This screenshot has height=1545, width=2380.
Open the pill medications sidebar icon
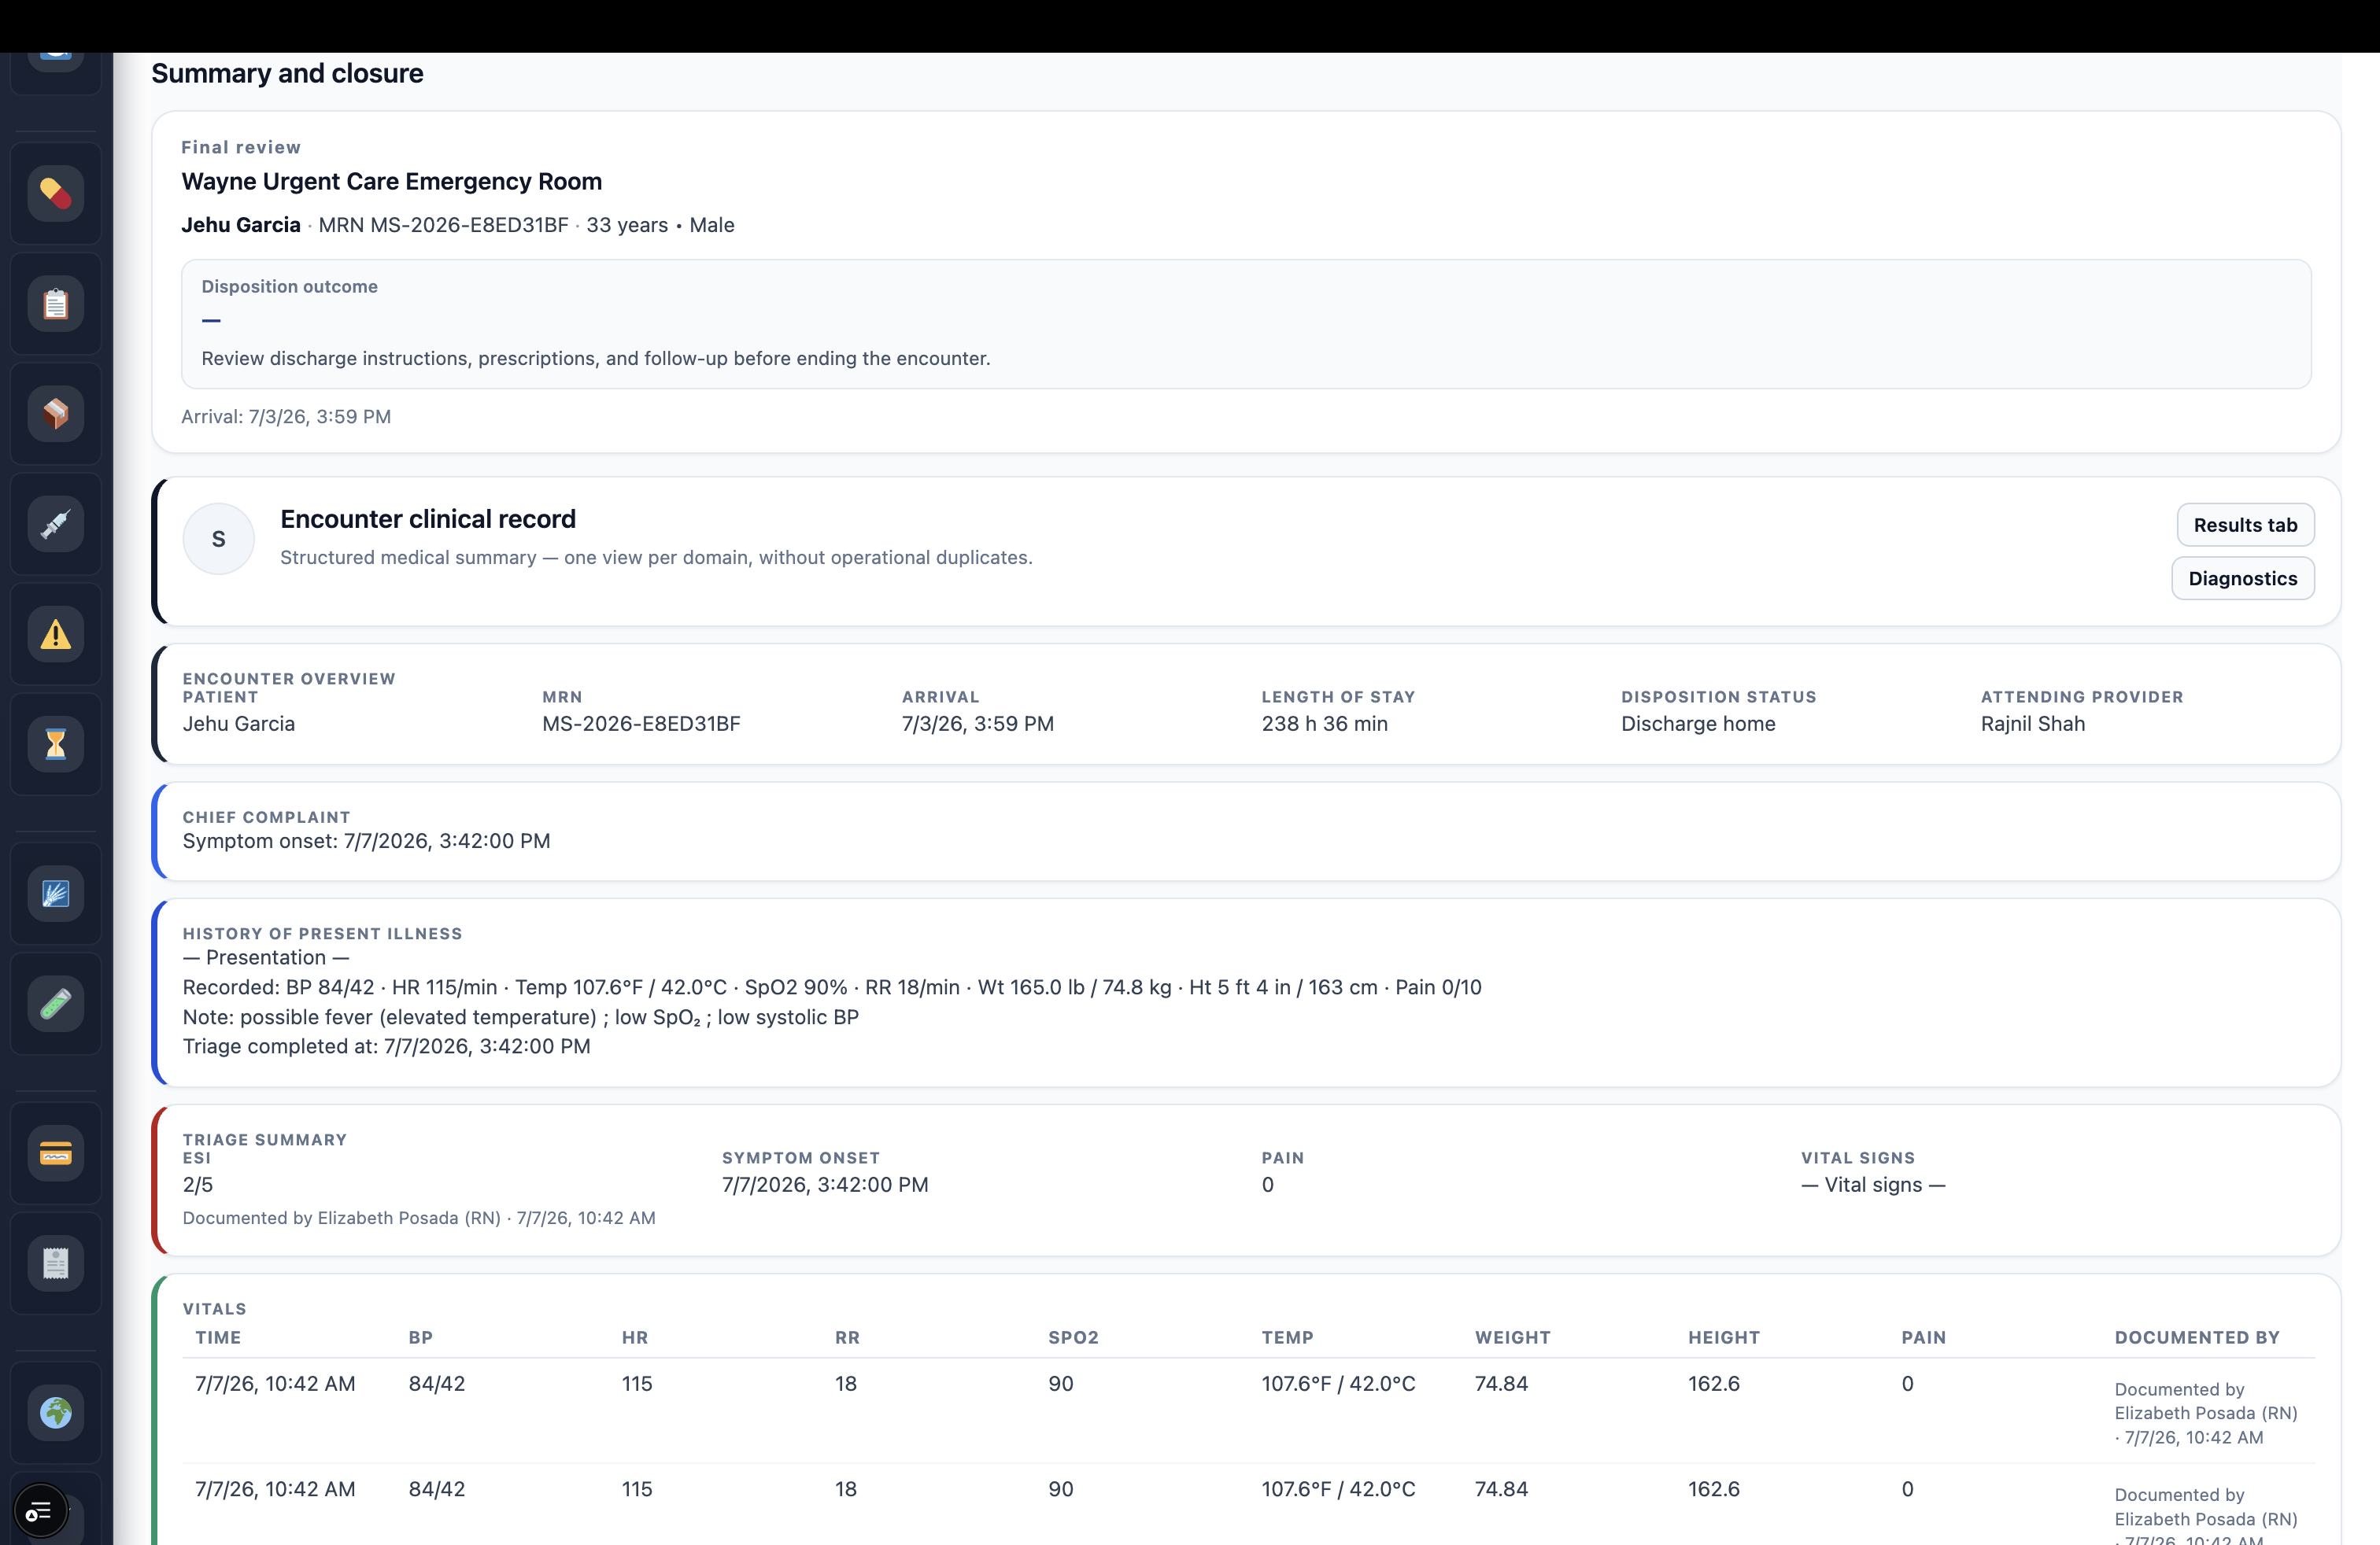[56, 193]
